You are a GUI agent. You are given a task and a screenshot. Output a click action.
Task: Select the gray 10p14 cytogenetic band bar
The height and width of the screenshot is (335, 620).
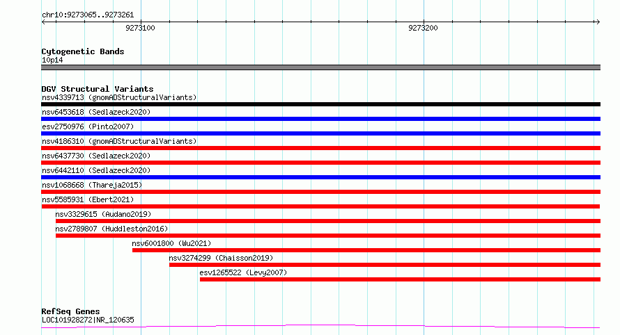pyautogui.click(x=320, y=67)
